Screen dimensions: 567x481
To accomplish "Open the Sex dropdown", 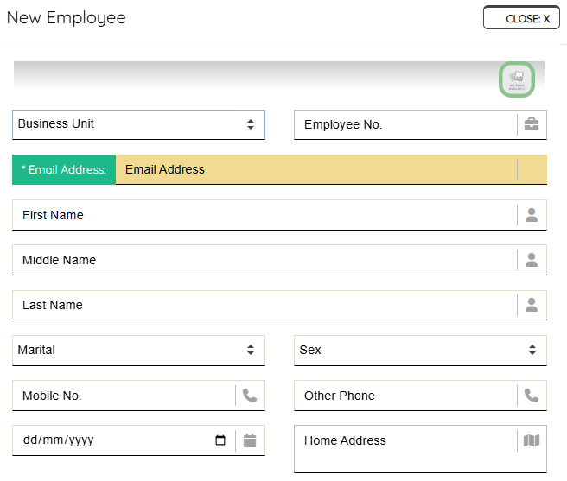I will pos(420,351).
